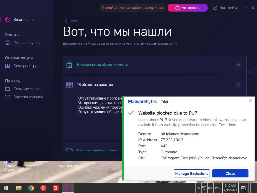
Task: Select the port value 443
Action: (164, 146)
